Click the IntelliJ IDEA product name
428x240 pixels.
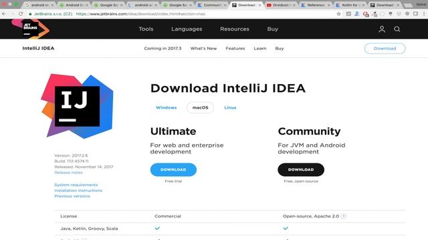pyautogui.click(x=39, y=48)
